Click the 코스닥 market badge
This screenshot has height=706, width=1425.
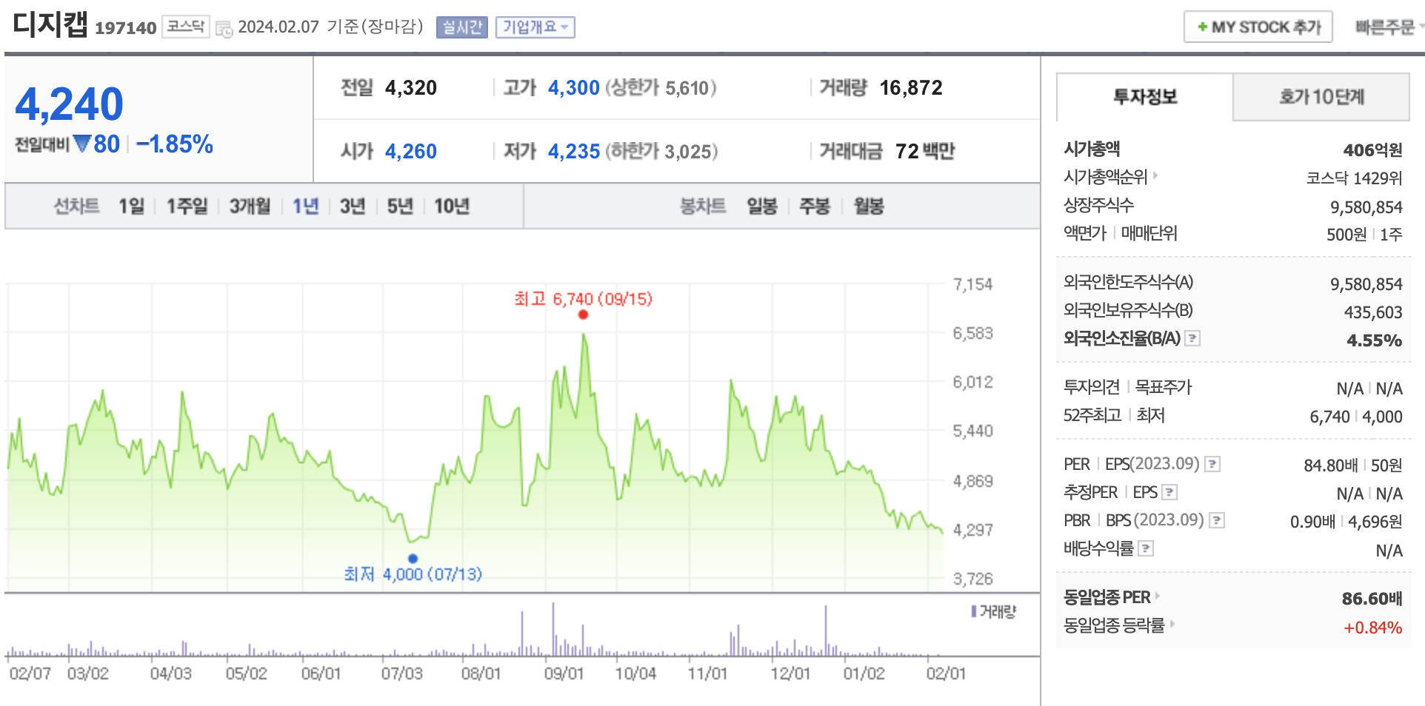tap(185, 27)
